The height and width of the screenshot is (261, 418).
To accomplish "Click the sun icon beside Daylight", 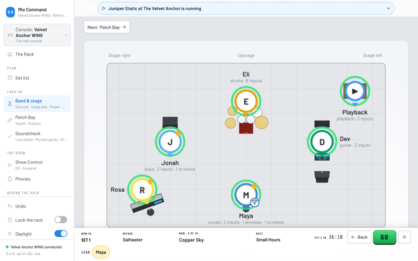I will (10, 234).
